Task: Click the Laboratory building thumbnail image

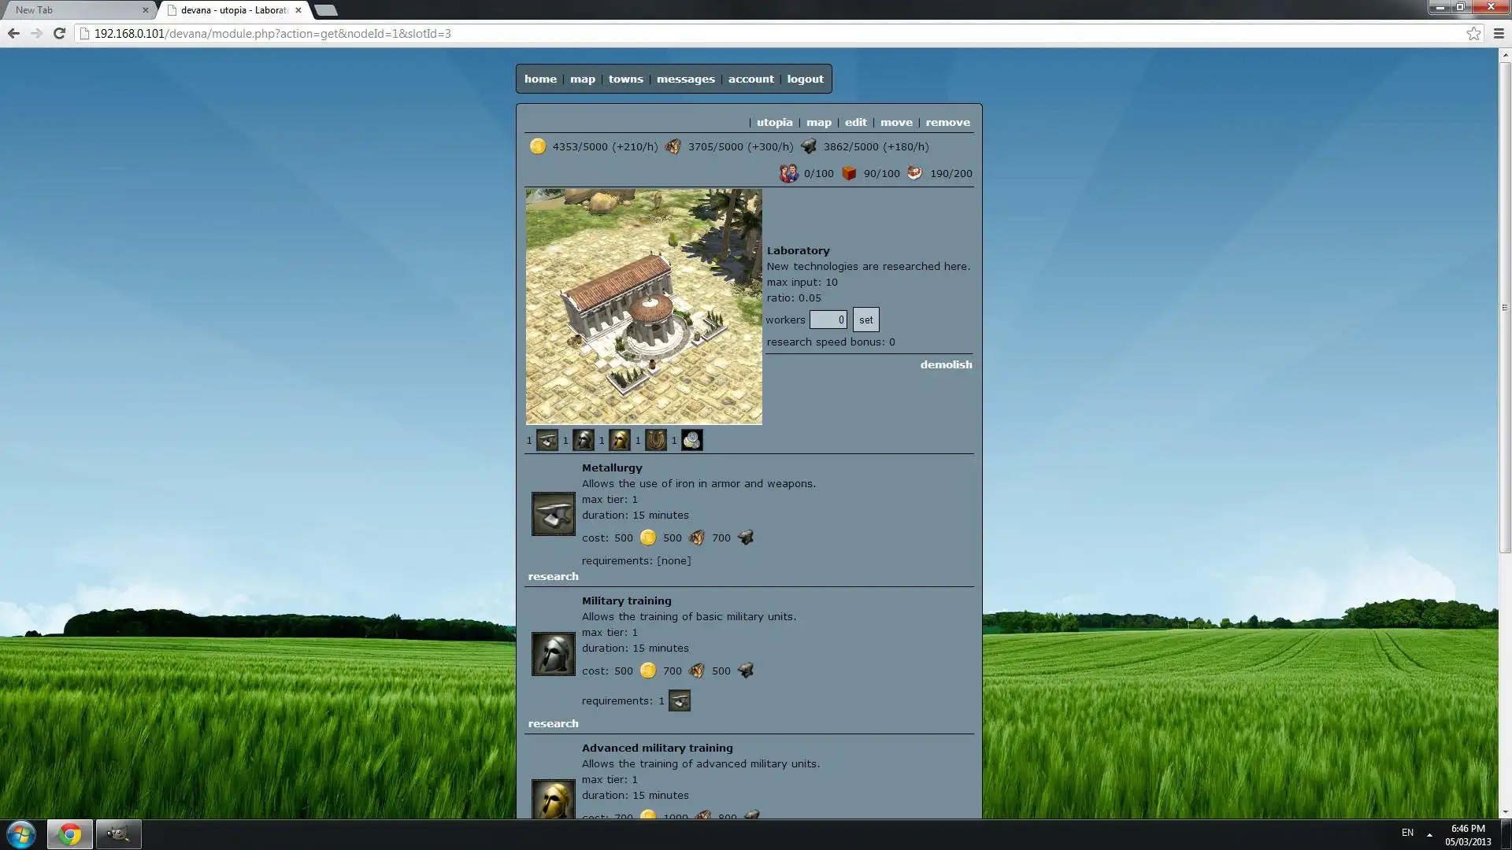Action: (x=644, y=305)
